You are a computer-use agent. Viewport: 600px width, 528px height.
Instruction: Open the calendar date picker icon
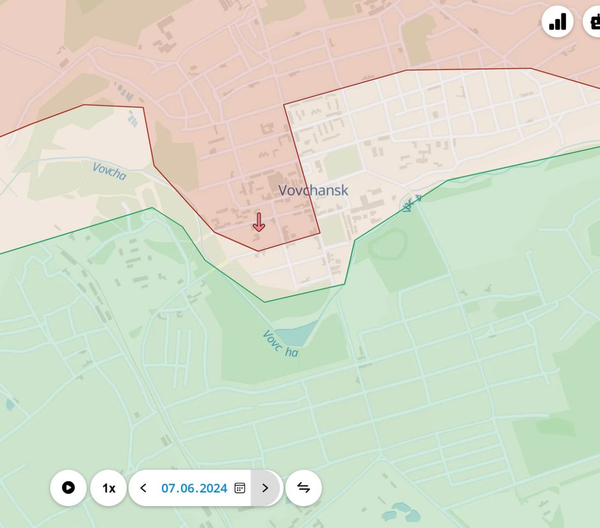240,488
